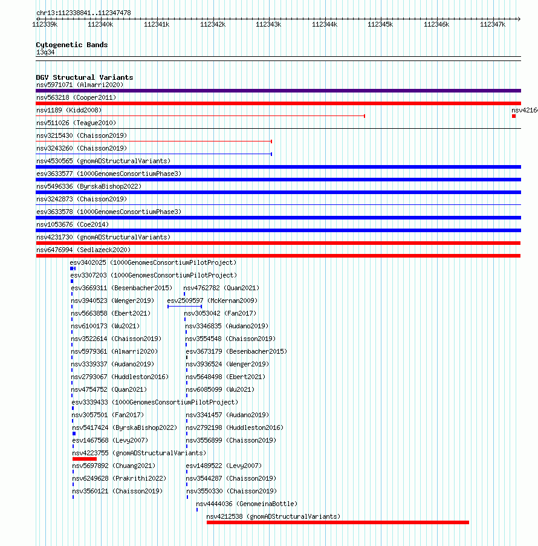Click esv3669311 (Besenbacher2015) label
This screenshot has height=546, width=538.
[x=122, y=288]
